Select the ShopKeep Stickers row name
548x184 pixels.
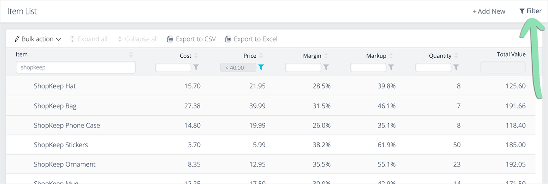coord(61,145)
